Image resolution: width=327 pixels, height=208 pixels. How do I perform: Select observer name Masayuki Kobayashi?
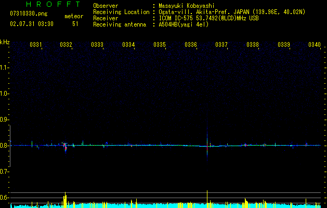pos(187,6)
